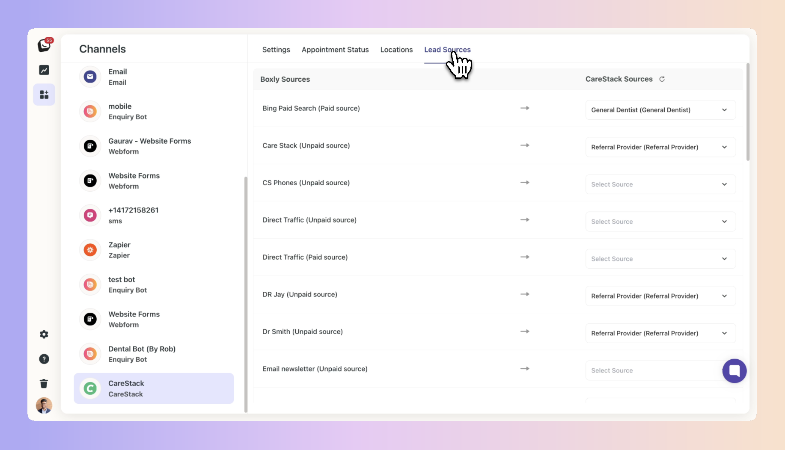Open the Dr Smith source dropdown
Screen dimensions: 785x450
[660, 333]
